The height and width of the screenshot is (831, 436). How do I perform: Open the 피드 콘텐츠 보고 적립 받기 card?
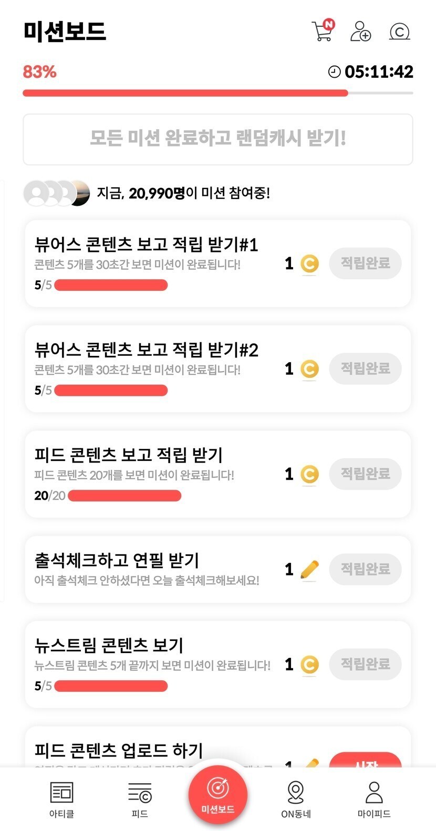(158, 474)
